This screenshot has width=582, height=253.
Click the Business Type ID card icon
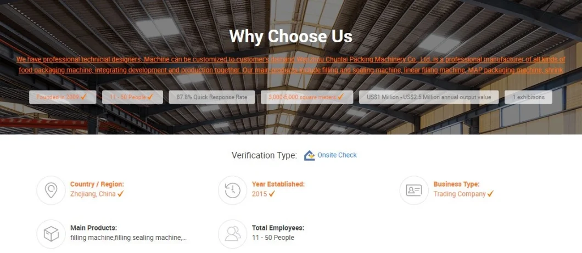414,190
